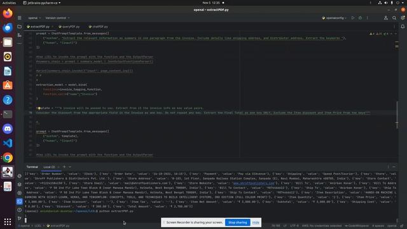The width and height of the screenshot is (407, 229).
Task: Expand the Version control dropdown
Action: [x=57, y=18]
